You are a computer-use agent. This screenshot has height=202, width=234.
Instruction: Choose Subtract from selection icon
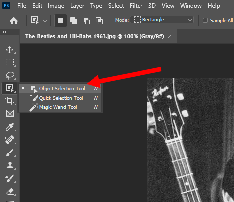(x=87, y=21)
